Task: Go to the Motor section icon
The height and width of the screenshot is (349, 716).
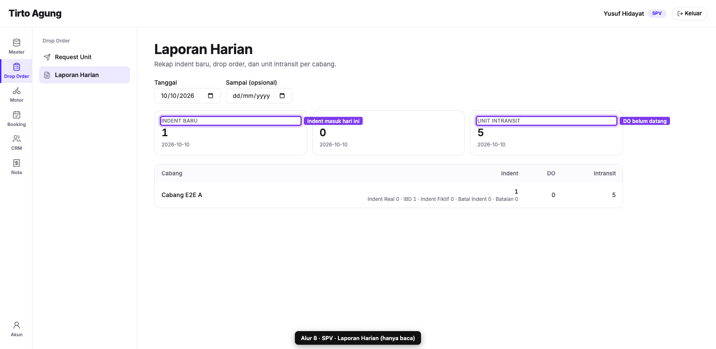Action: 17,91
